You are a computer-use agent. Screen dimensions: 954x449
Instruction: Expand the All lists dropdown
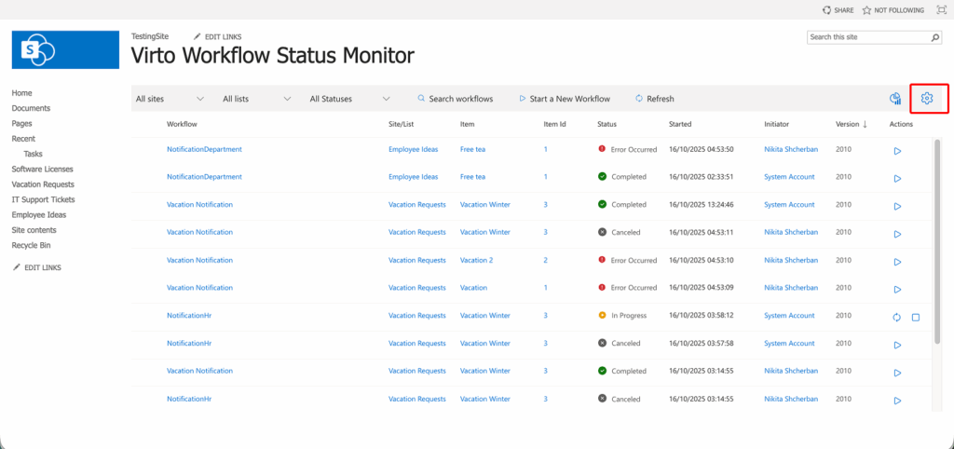click(257, 99)
